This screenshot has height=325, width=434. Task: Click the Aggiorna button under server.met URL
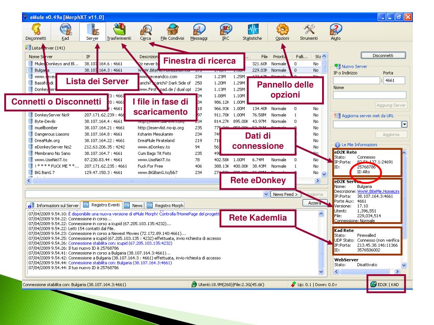pyautogui.click(x=391, y=135)
